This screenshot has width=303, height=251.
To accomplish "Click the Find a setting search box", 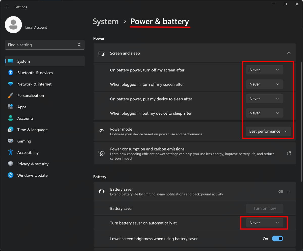I will (x=42, y=45).
